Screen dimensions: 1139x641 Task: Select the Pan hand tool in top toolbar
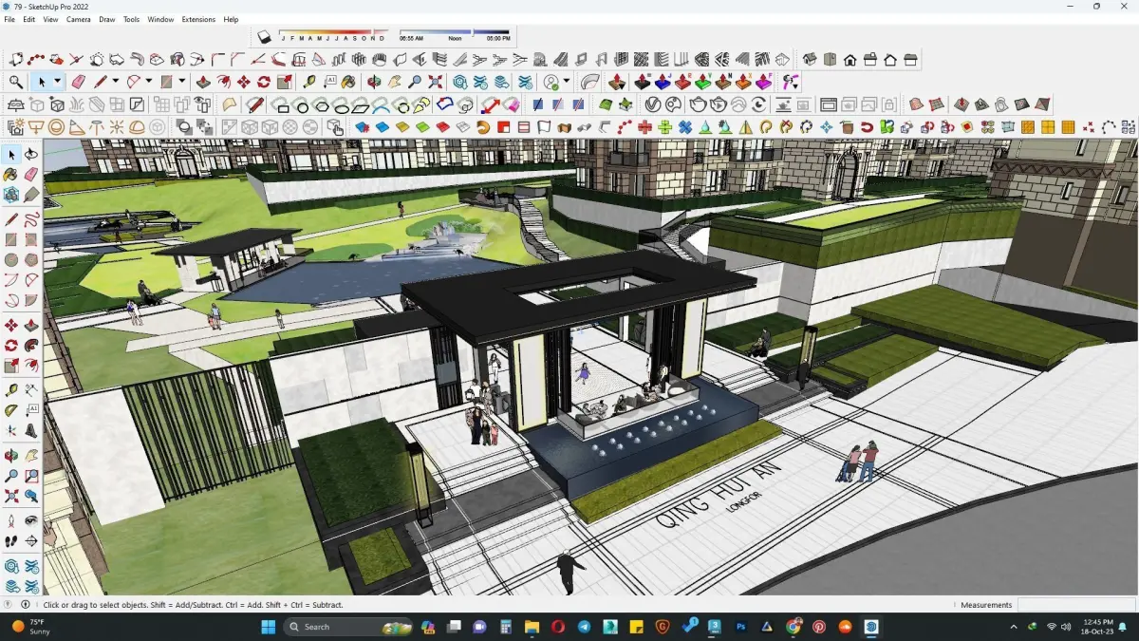395,83
